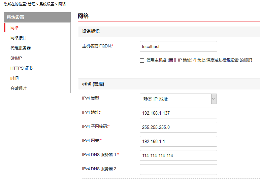This screenshot has height=182, width=260.
Task: Click the 系统设置 sidebar panel header
Action: click(x=37, y=17)
